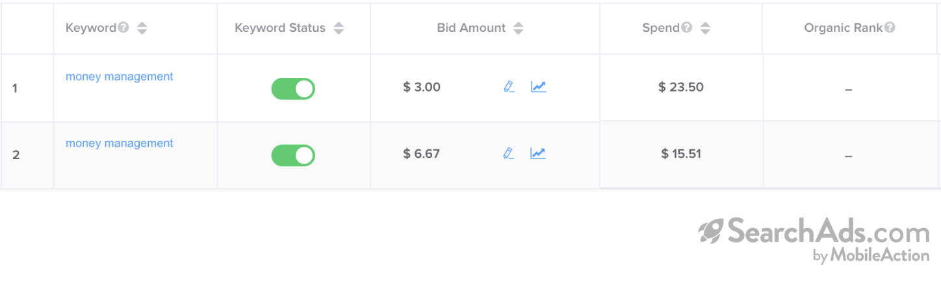Sort table by Keyword column arrows

click(x=142, y=29)
